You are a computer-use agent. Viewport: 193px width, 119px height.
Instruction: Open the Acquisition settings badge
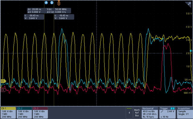click(185, 113)
